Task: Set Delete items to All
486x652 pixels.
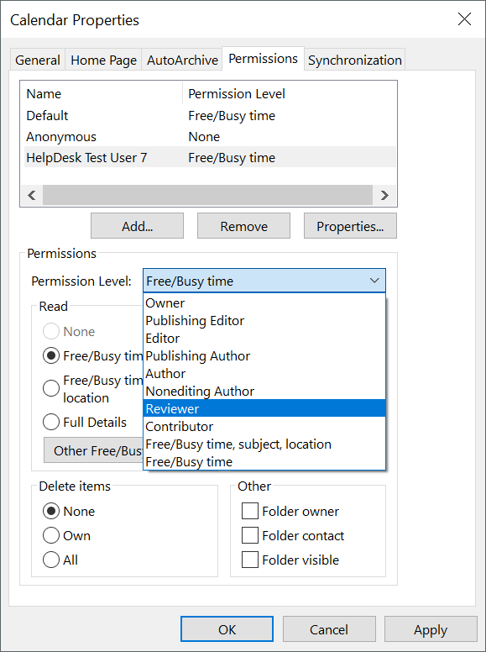Action: tap(51, 560)
